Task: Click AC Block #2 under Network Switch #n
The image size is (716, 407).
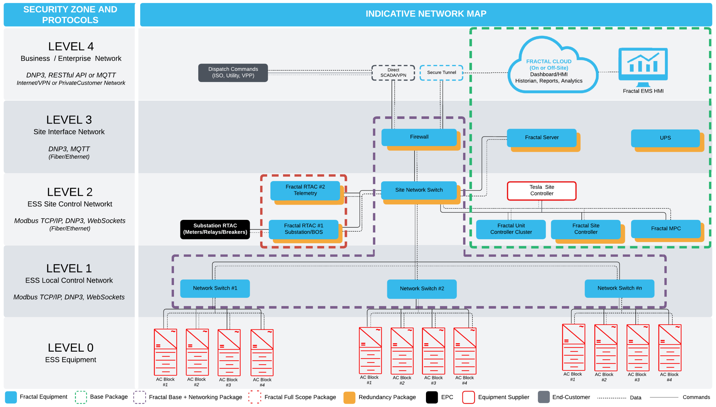Action: pos(606,347)
